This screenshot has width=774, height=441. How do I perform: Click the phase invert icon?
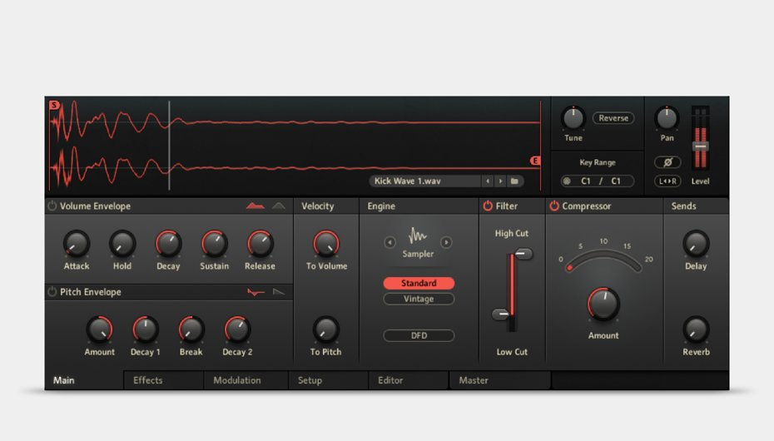[x=667, y=163]
